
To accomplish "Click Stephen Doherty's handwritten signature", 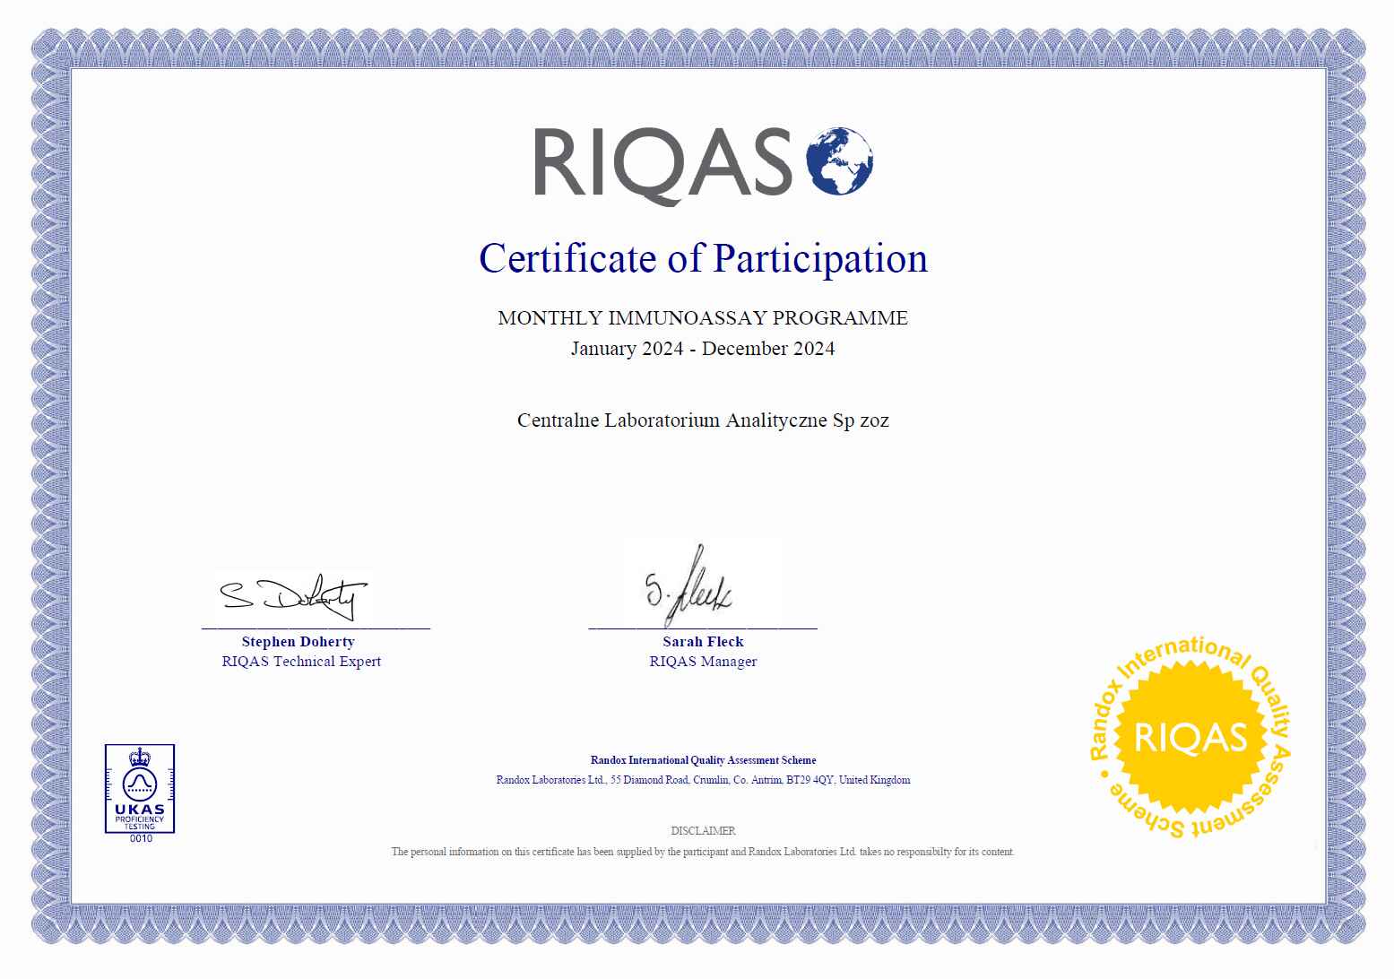I will point(293,597).
